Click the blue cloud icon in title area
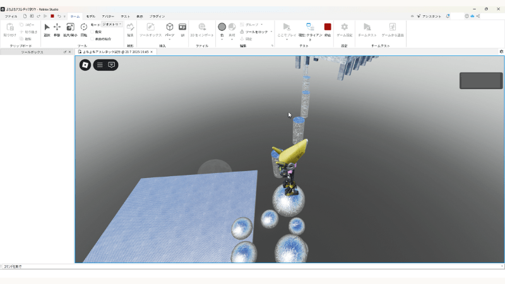 472,16
